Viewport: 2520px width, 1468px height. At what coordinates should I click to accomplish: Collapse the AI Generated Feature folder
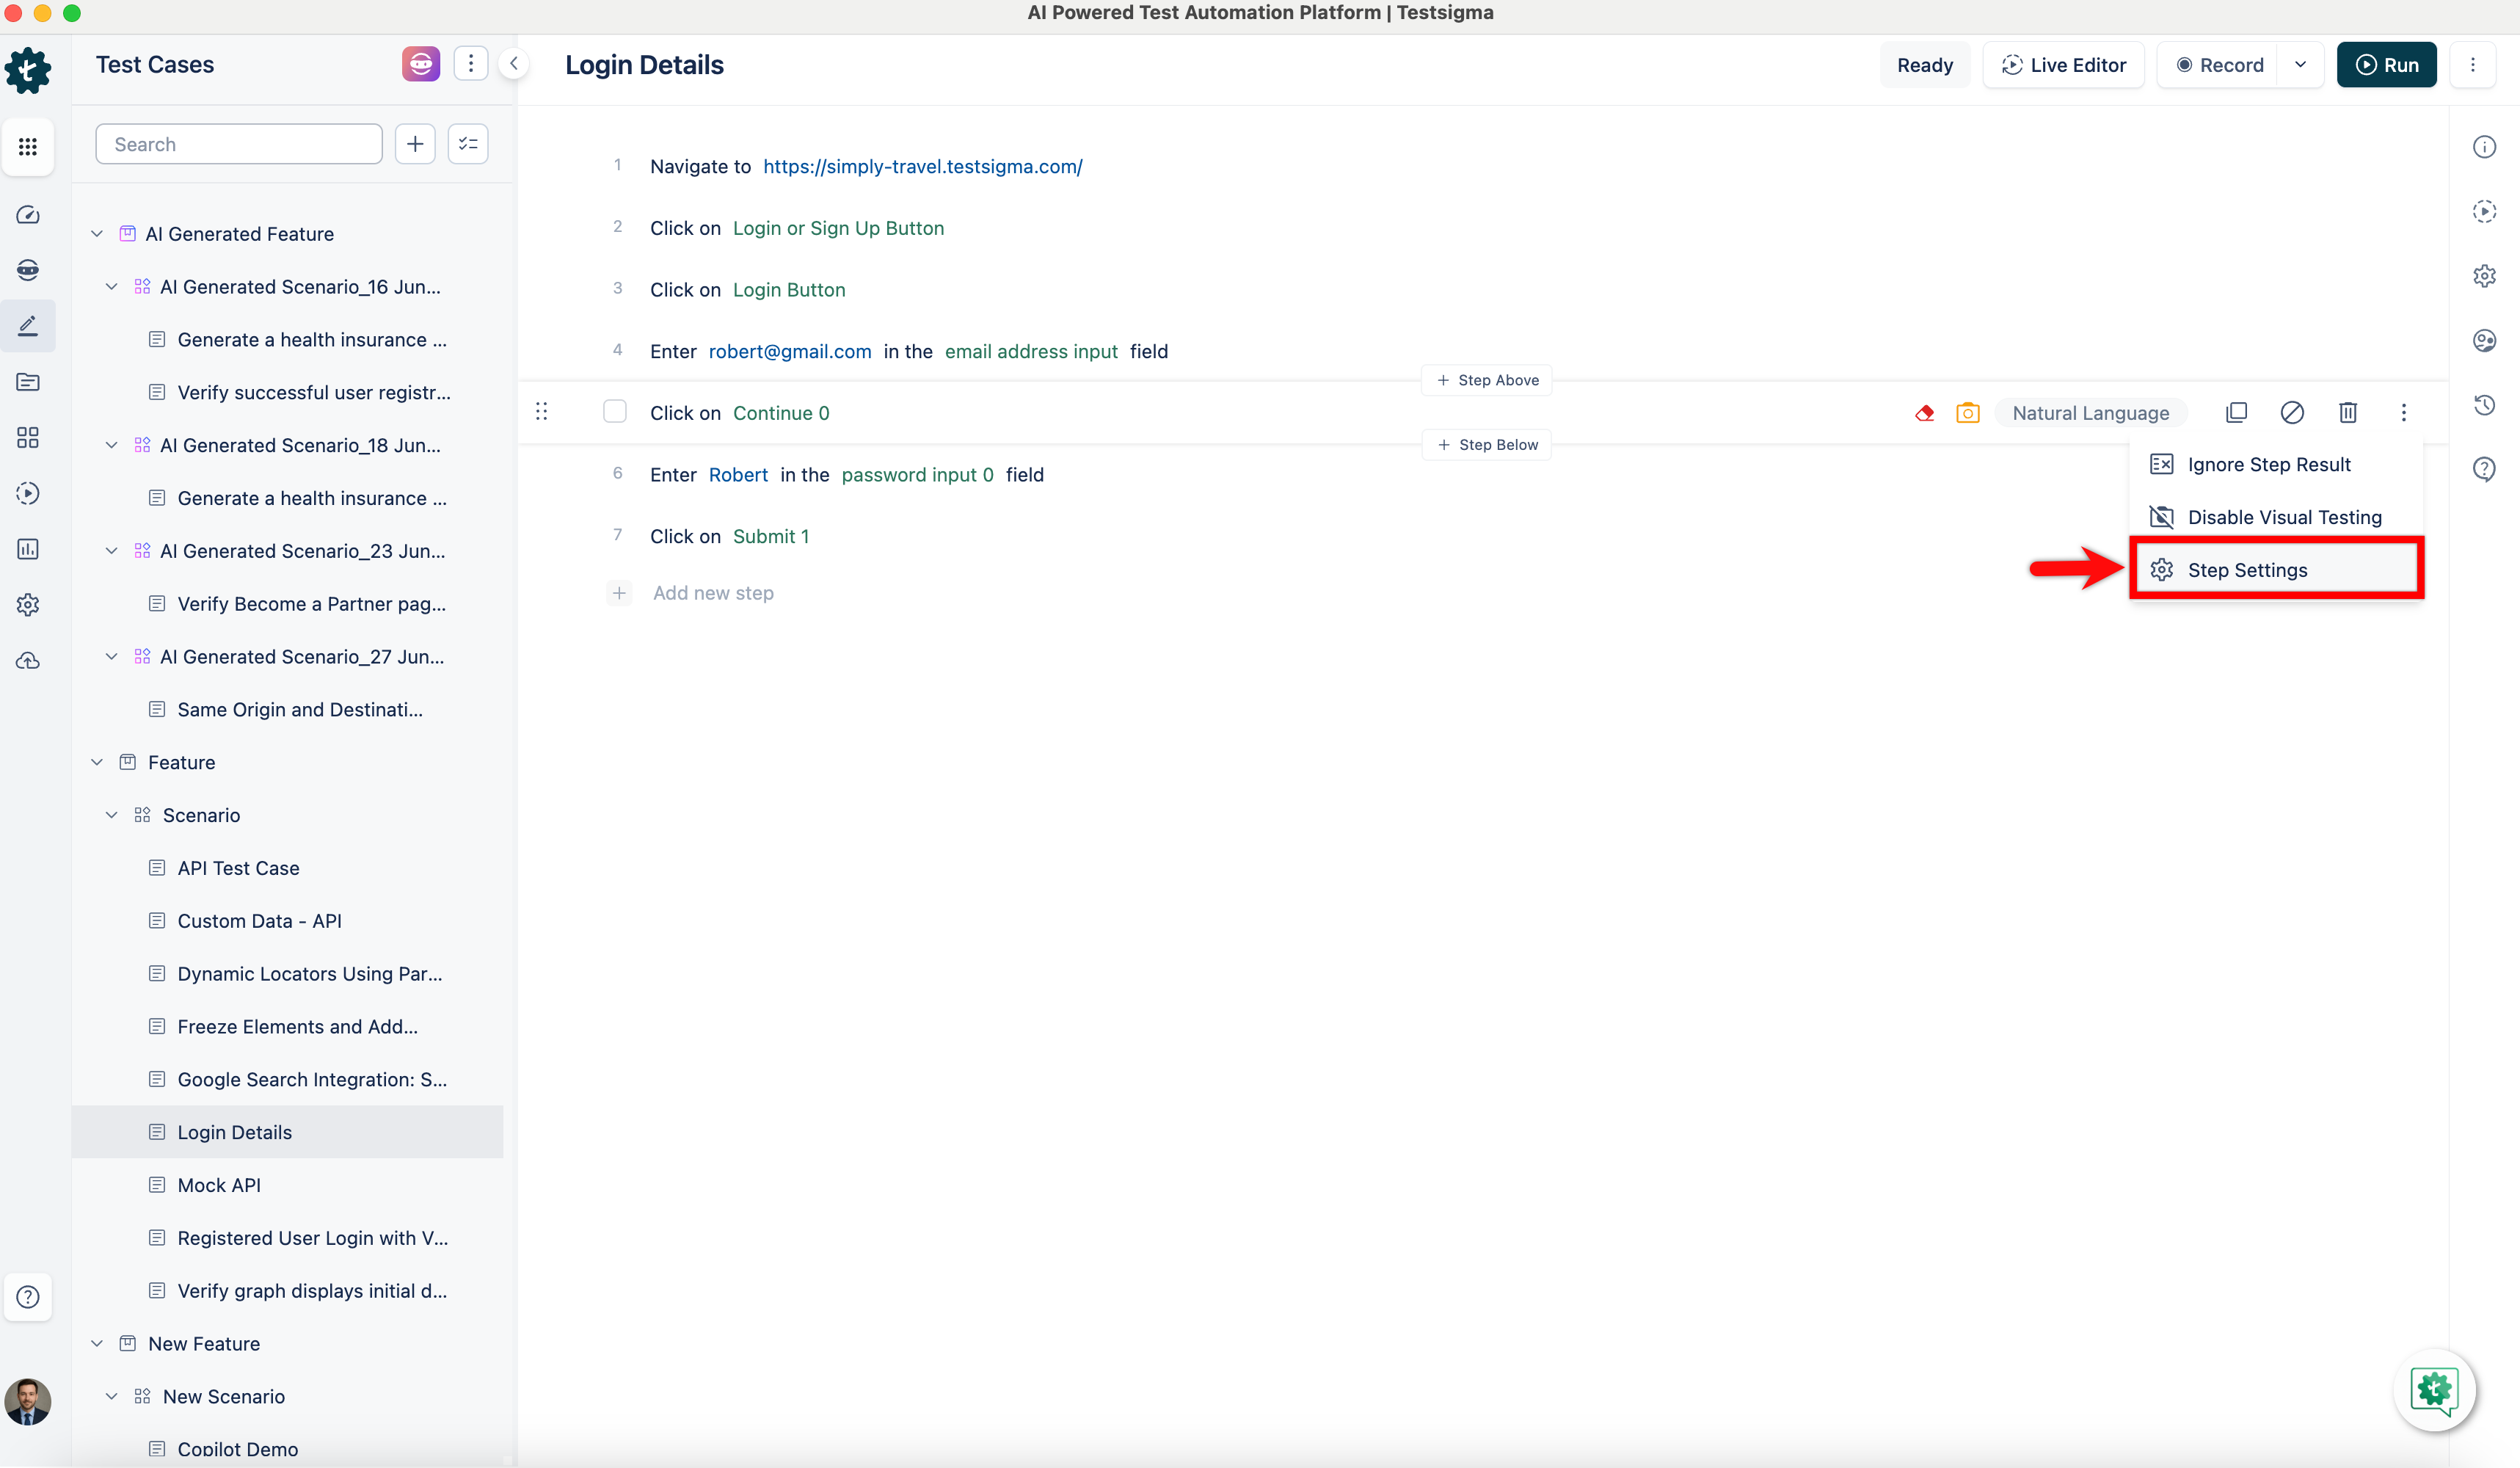pos(97,234)
